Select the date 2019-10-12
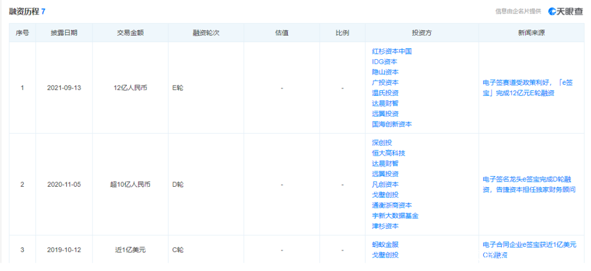The height and width of the screenshot is (271, 591). pyautogui.click(x=64, y=250)
